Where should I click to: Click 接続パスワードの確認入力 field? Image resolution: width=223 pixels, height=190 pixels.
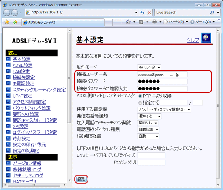coord(163,89)
